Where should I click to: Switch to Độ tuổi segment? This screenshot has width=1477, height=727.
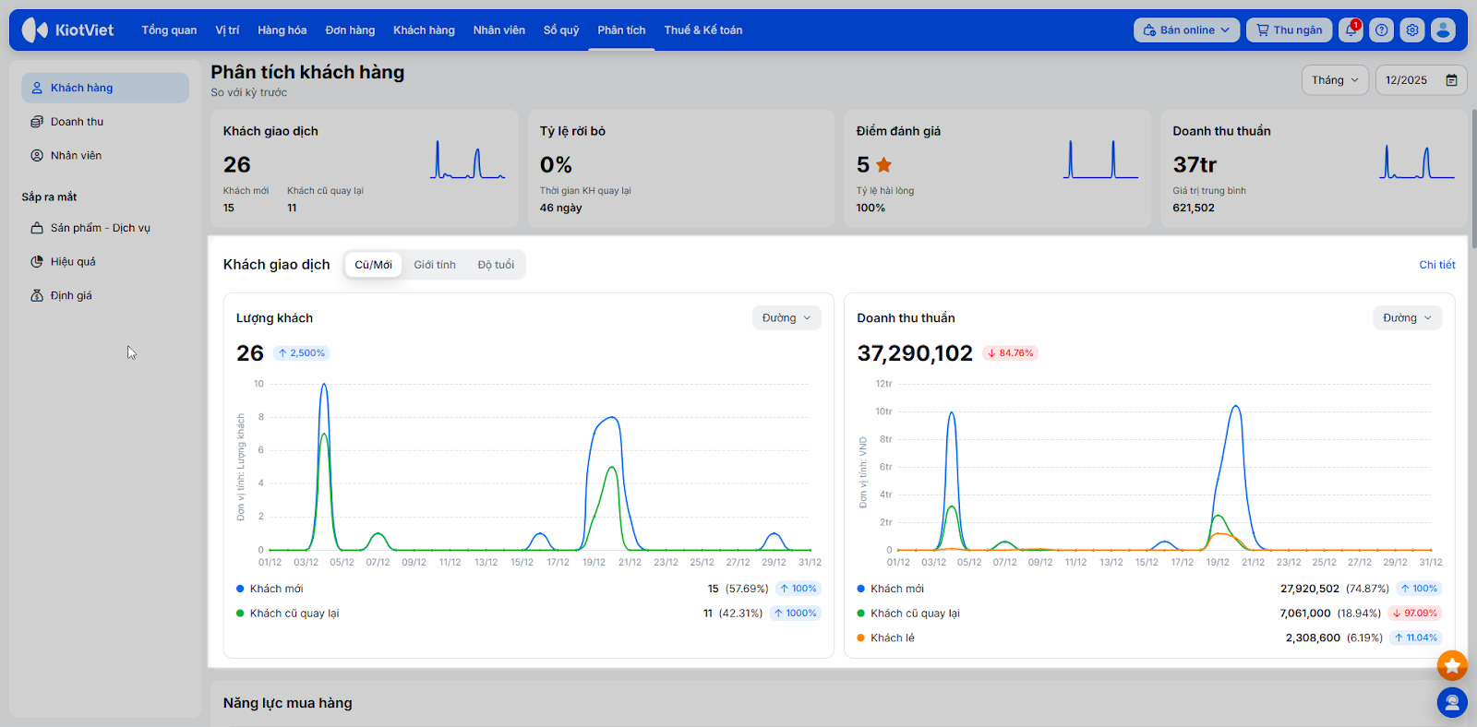[x=496, y=265]
